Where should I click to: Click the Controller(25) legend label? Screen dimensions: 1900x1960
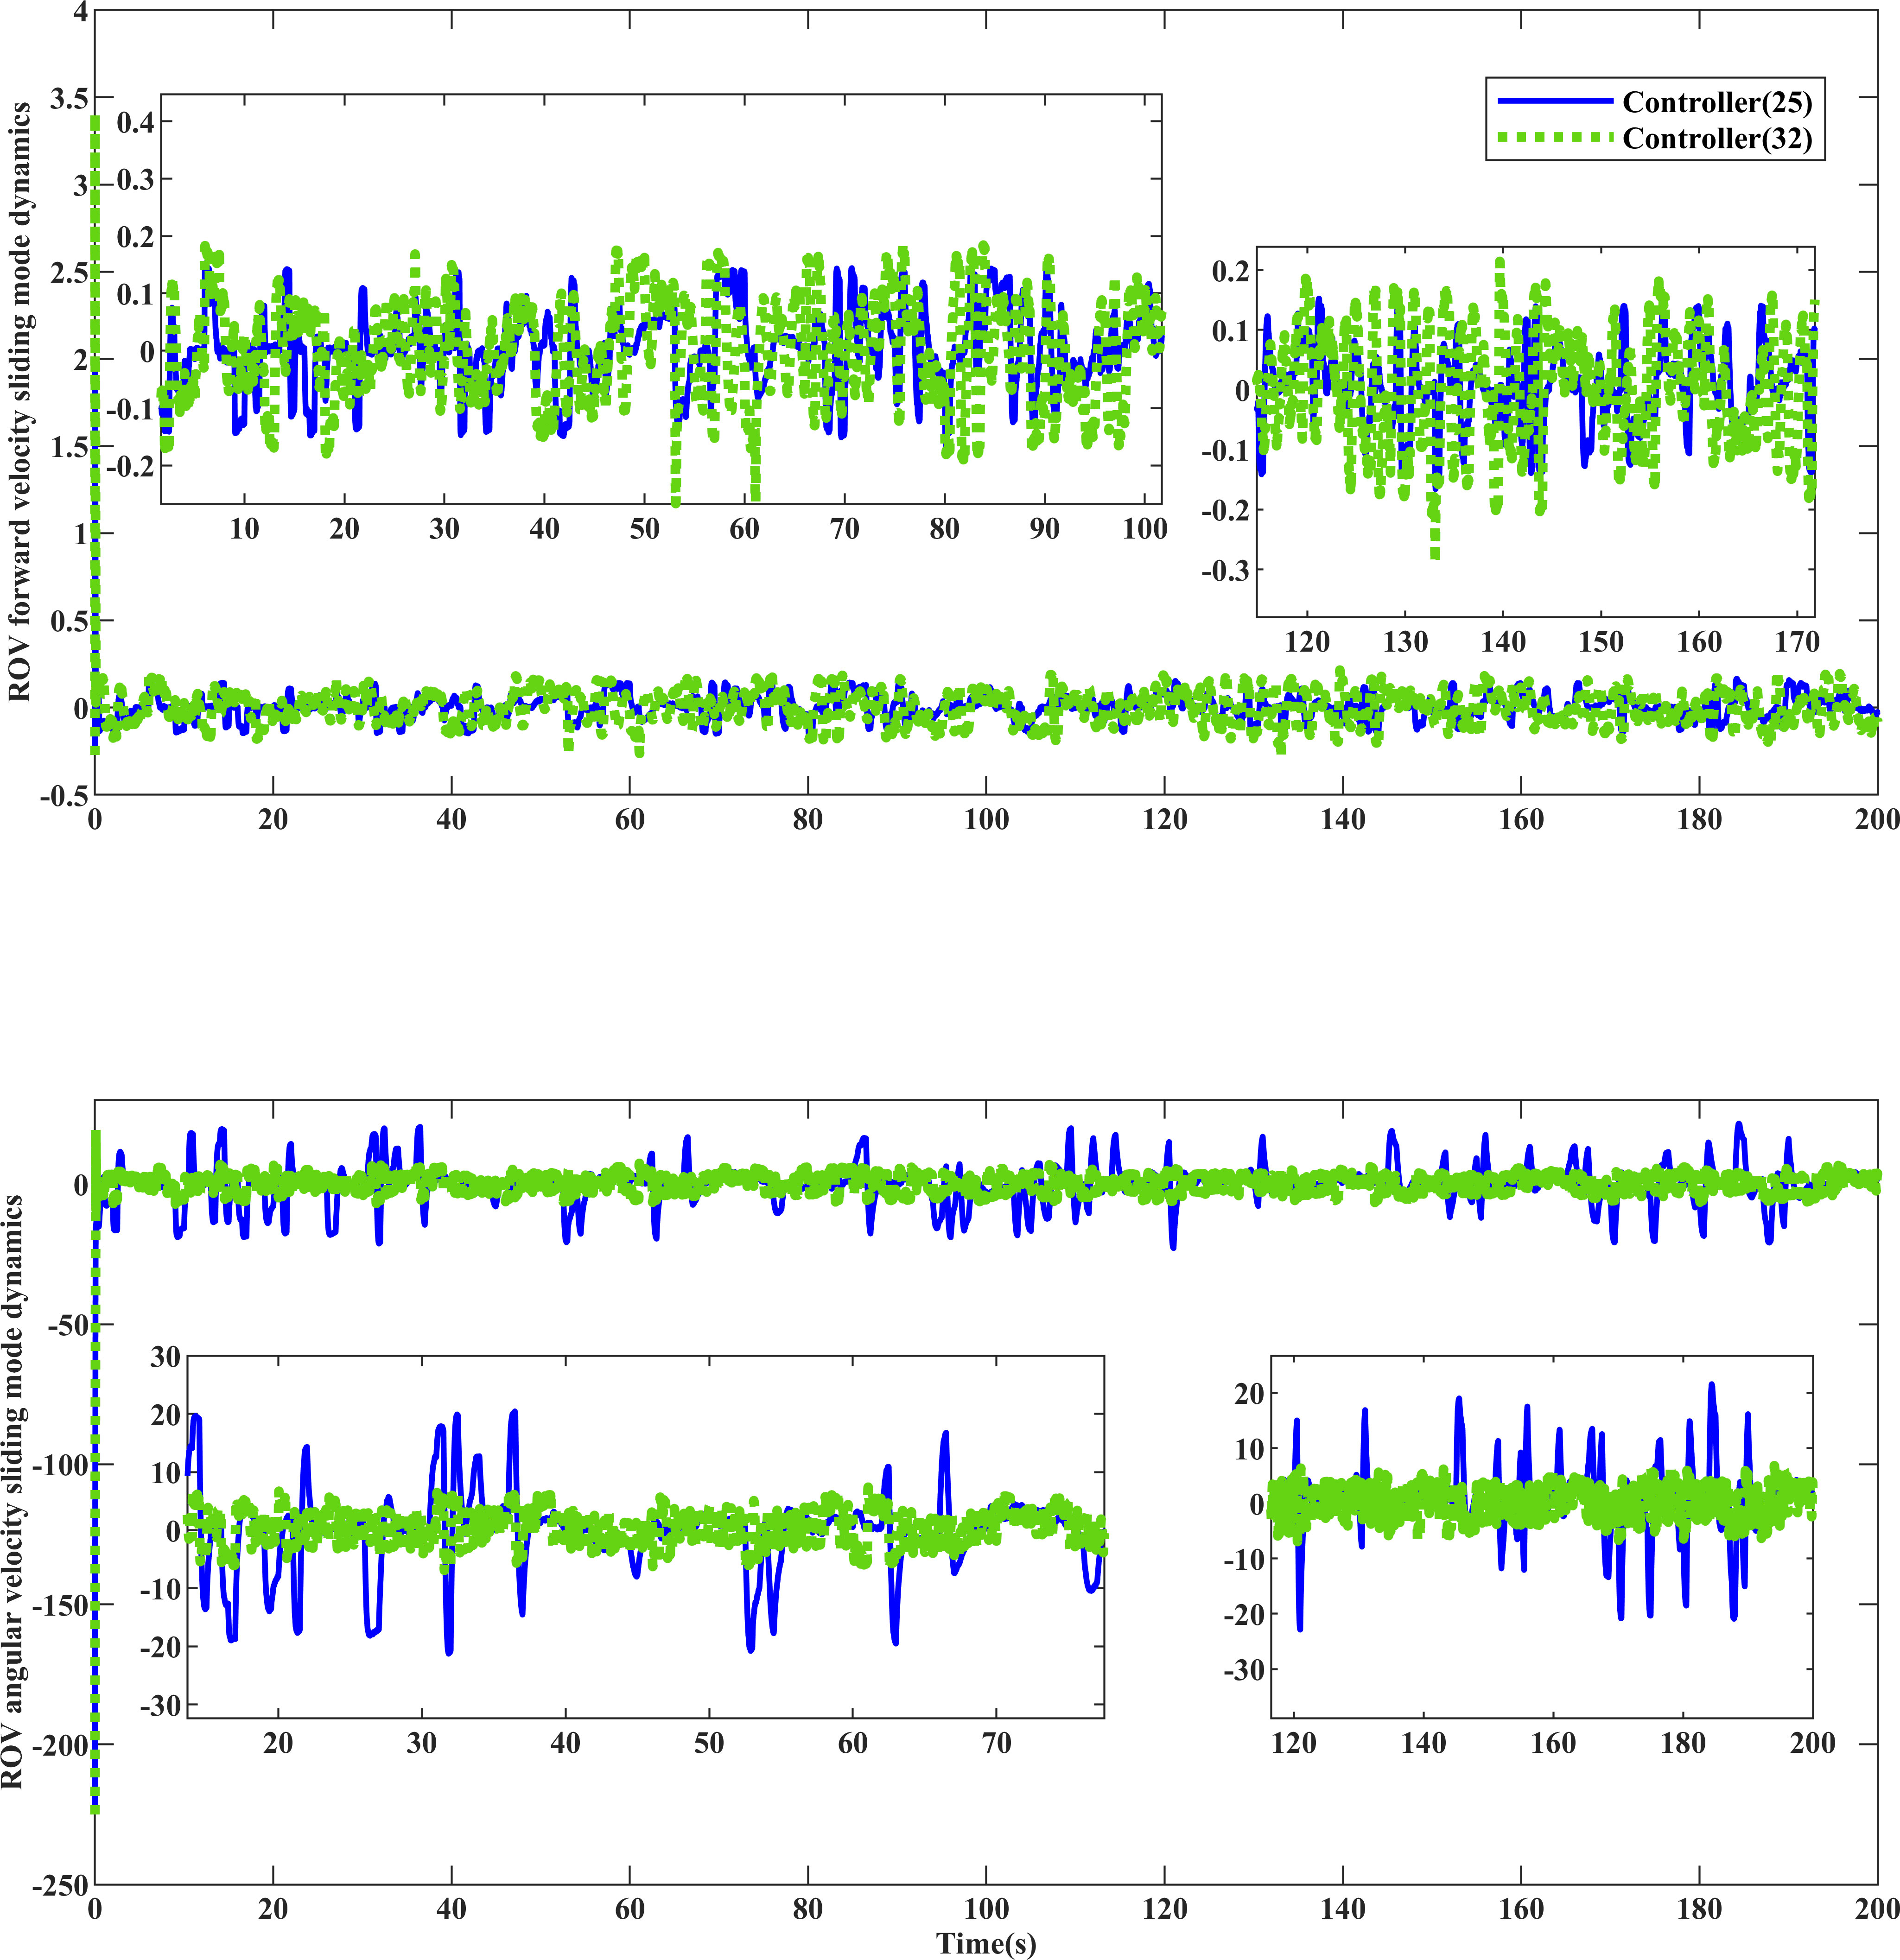click(x=1717, y=102)
